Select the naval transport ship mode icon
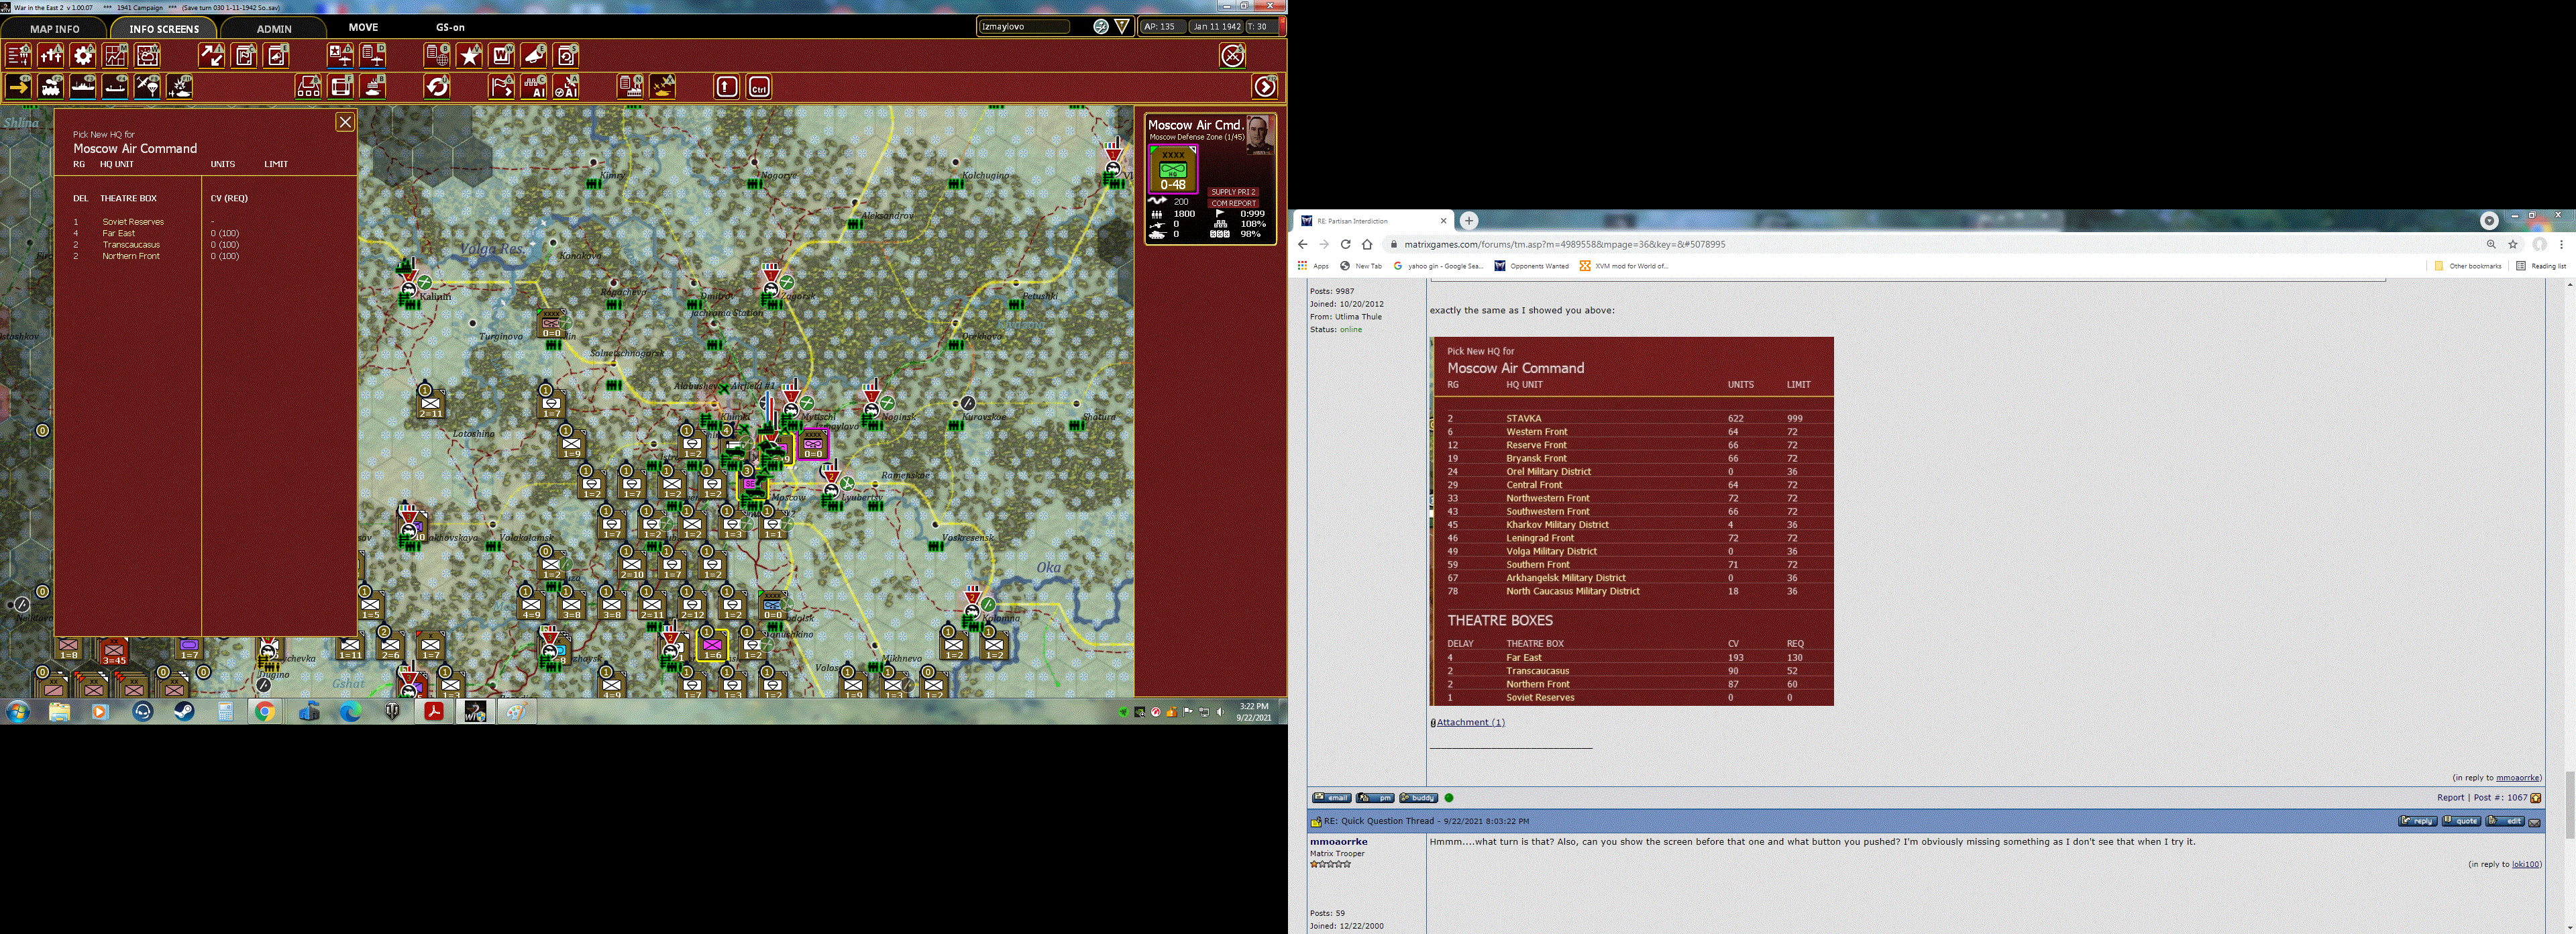Screen dimensions: 2576x934 coord(83,87)
